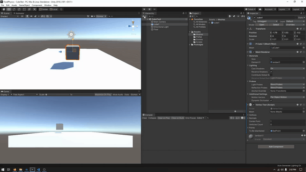Toggle Clear on Play in Console

click(x=164, y=118)
